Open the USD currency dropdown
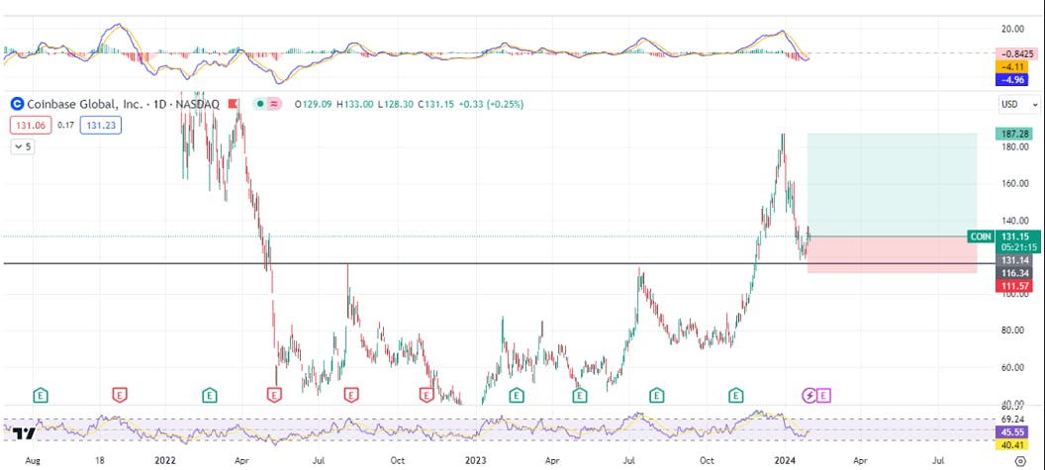 coord(1019,105)
